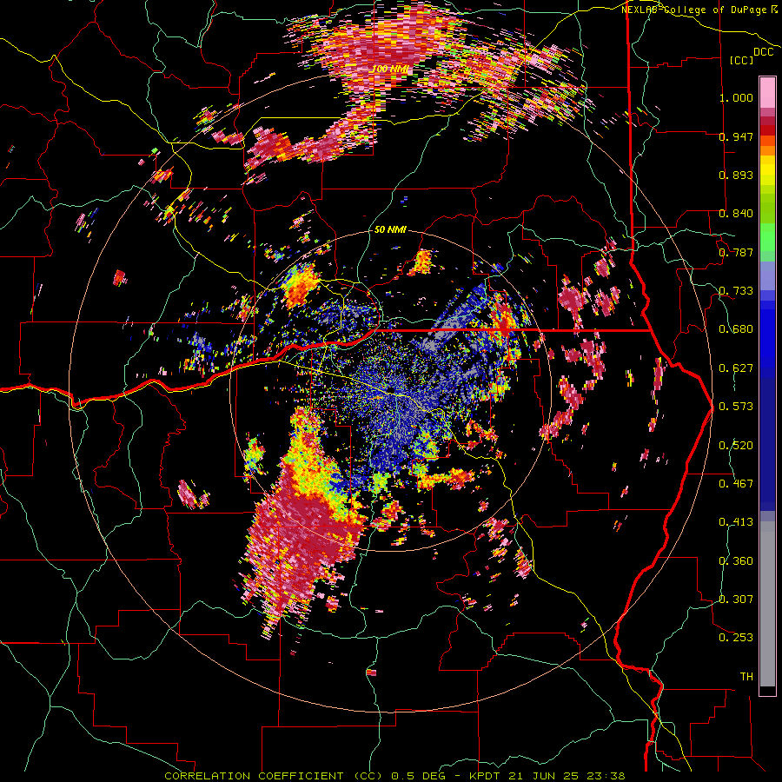Click the 50 NMI range ring label
The height and width of the screenshot is (782, 782).
tap(390, 229)
